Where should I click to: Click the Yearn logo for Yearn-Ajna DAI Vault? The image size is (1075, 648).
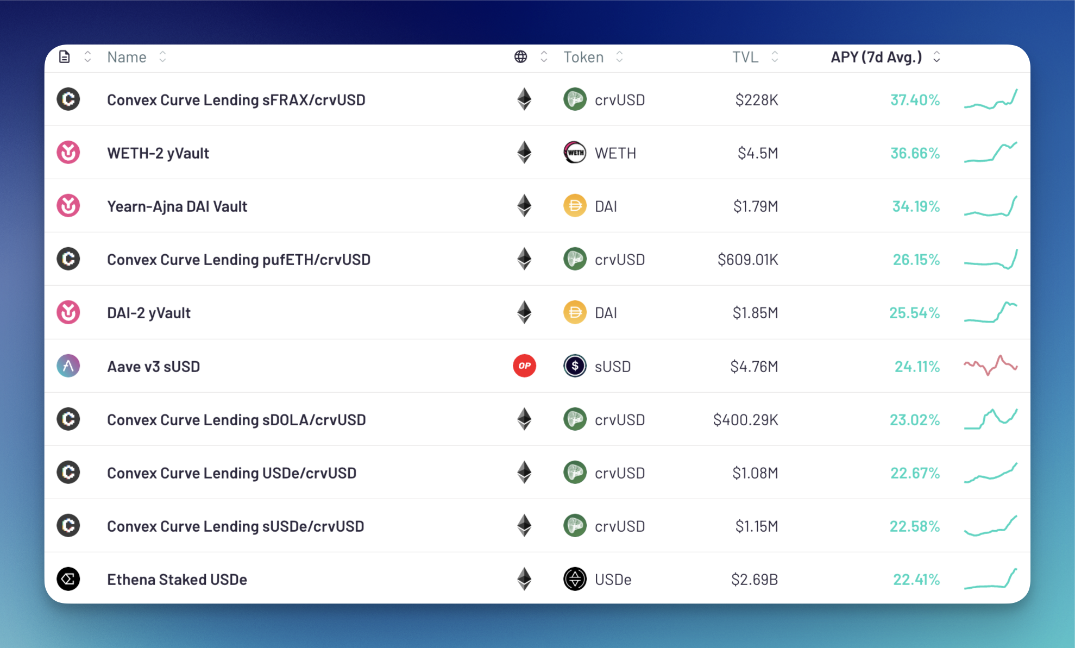68,206
